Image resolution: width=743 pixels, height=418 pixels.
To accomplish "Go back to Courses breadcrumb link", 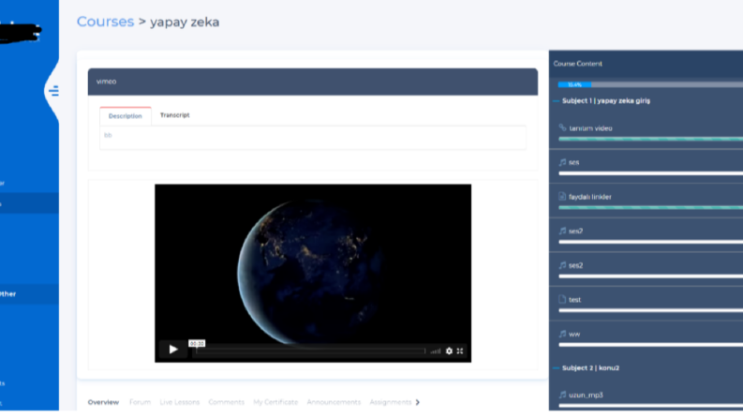I will tap(105, 22).
